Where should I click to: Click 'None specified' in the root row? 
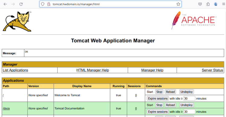point(38,95)
